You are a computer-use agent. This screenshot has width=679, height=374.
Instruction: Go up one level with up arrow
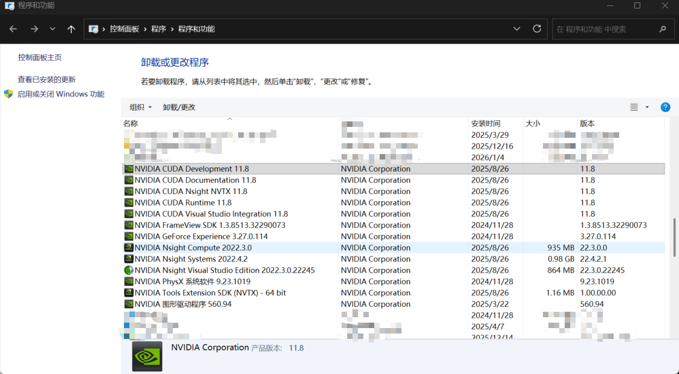pyautogui.click(x=71, y=29)
